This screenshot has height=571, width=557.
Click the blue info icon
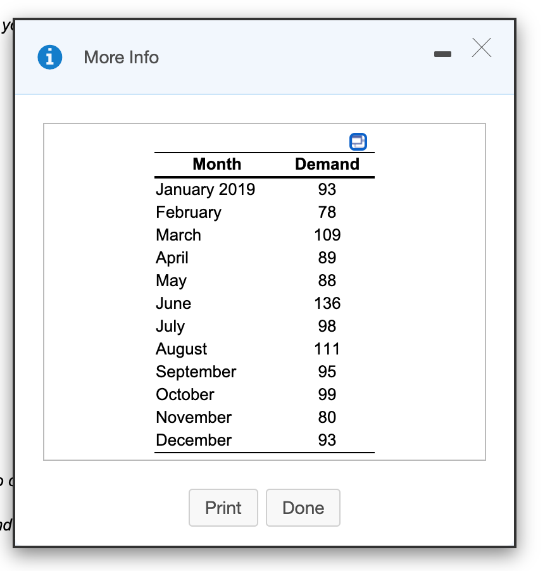tap(50, 57)
